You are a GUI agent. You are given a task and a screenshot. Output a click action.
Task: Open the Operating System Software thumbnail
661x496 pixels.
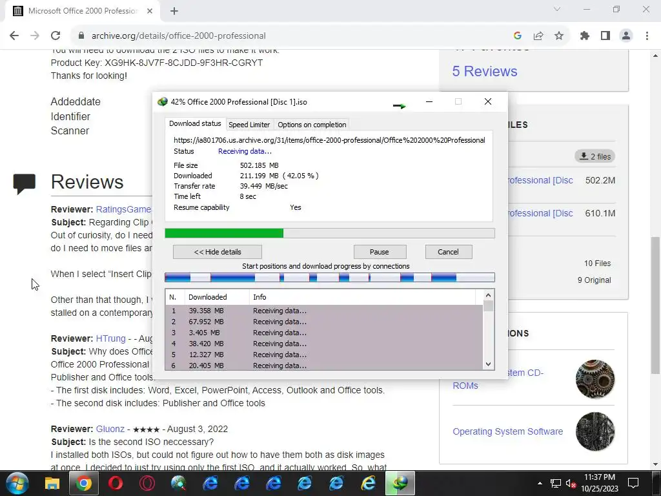[595, 431]
